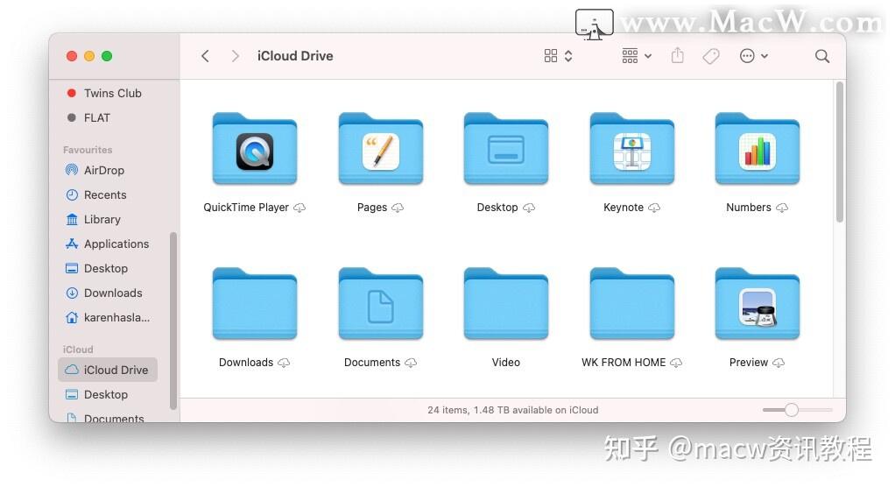Click cloud icon next to Documents label
The width and height of the screenshot is (895, 487).
pos(411,363)
